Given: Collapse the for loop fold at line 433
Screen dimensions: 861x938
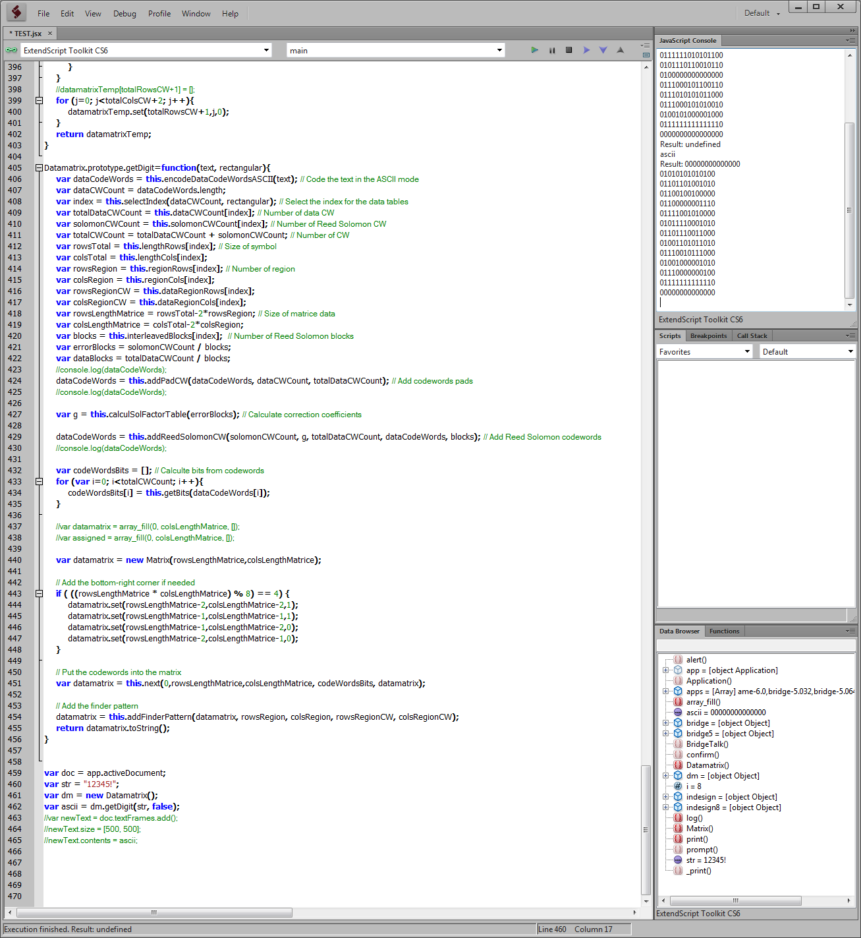Looking at the screenshot, I should 39,482.
